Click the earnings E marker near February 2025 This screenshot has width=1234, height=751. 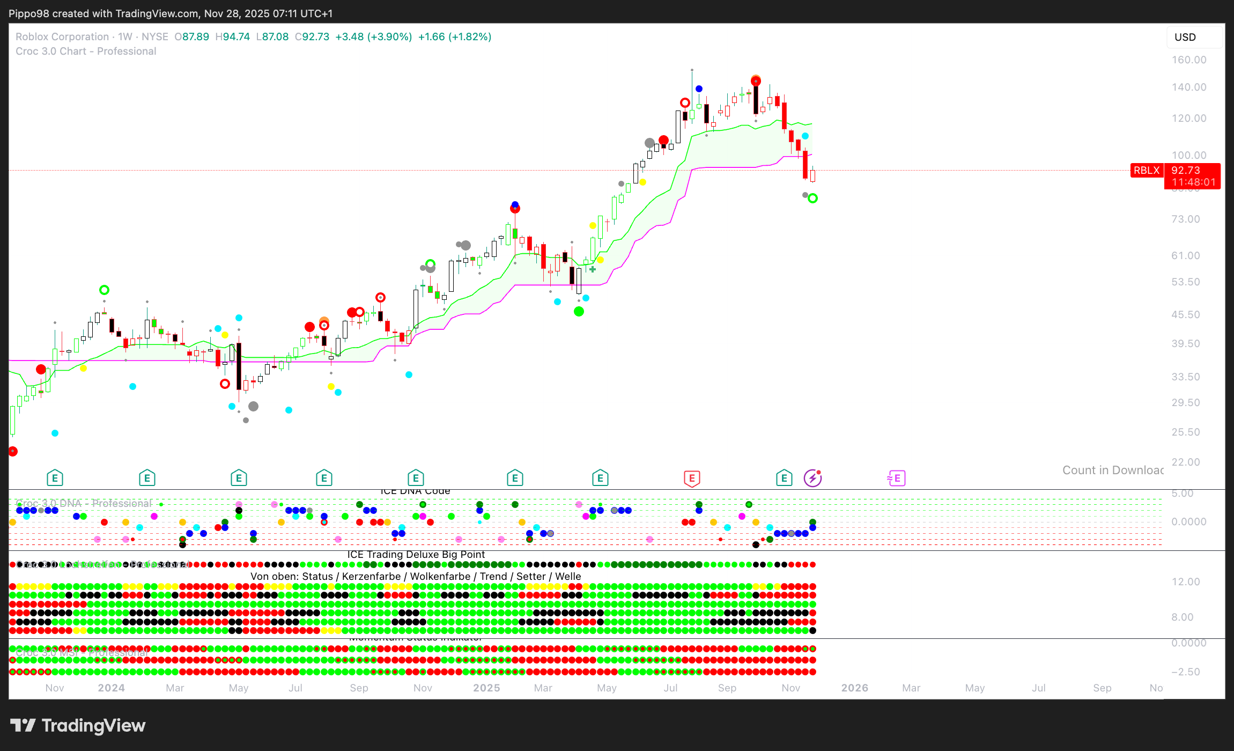515,478
